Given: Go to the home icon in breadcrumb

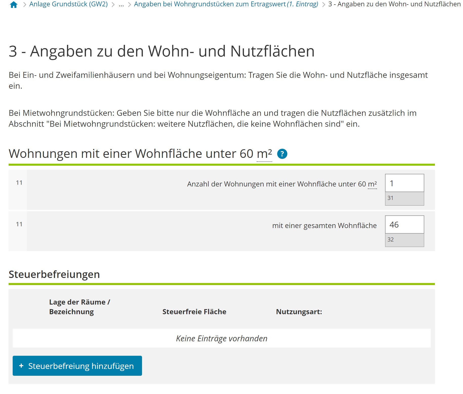Looking at the screenshot, I should [14, 5].
